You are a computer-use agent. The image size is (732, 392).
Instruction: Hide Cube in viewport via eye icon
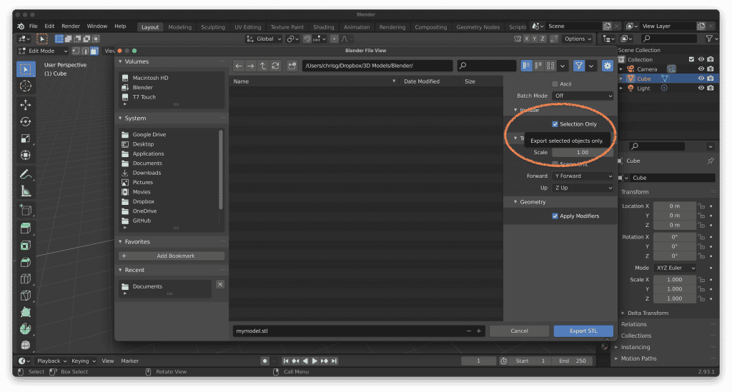(701, 79)
